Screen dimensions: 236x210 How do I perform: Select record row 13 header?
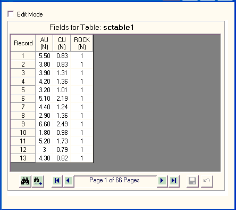(x=23, y=158)
